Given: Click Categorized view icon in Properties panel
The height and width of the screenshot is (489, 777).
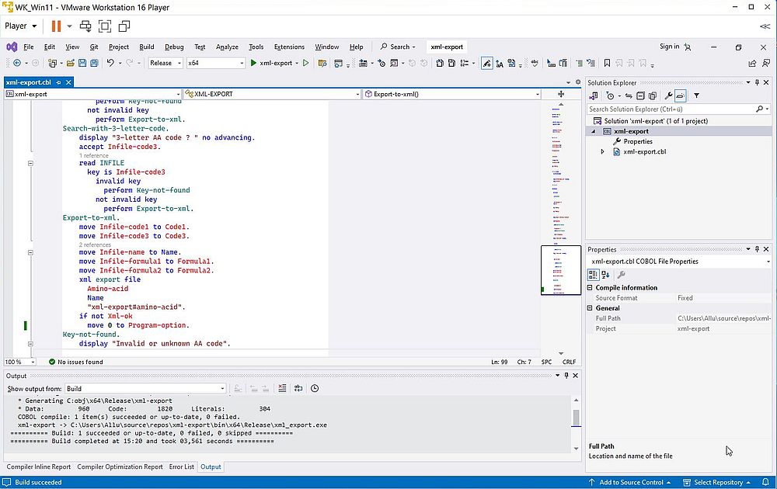Looking at the screenshot, I should pos(593,275).
